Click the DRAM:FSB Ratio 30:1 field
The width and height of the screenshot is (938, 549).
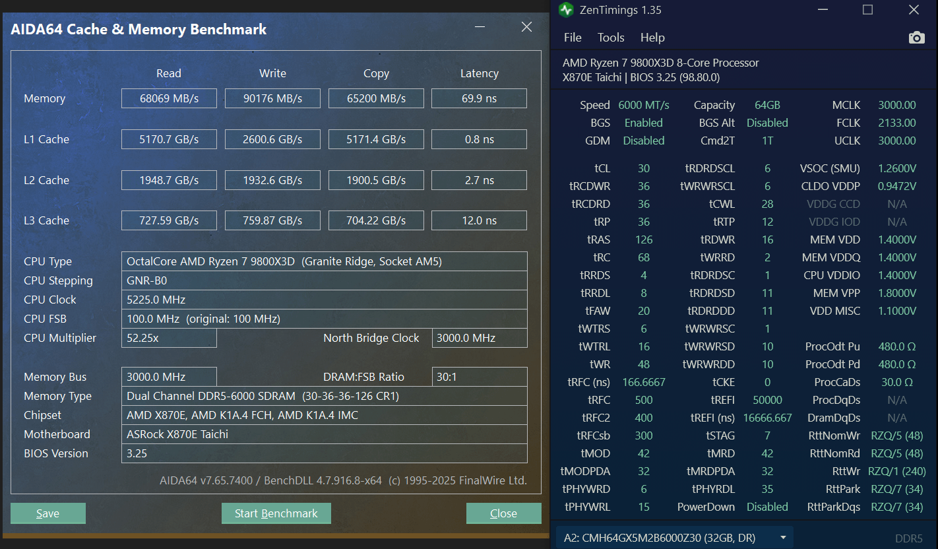480,377
